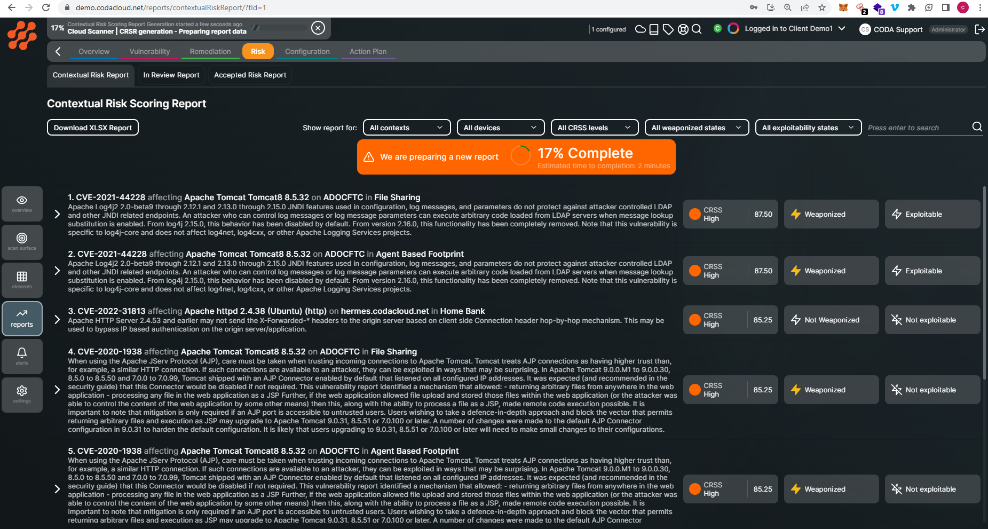
Task: Click Not exploitable badge on row 4
Action: pos(932,390)
